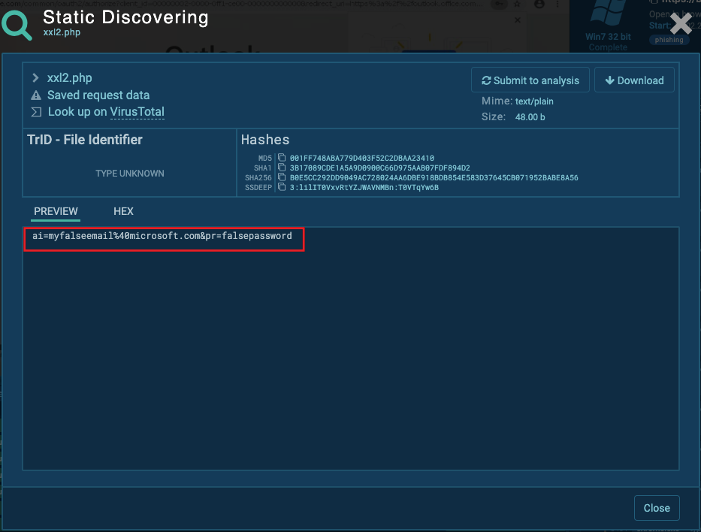Copy the SHA1 hash value

282,168
